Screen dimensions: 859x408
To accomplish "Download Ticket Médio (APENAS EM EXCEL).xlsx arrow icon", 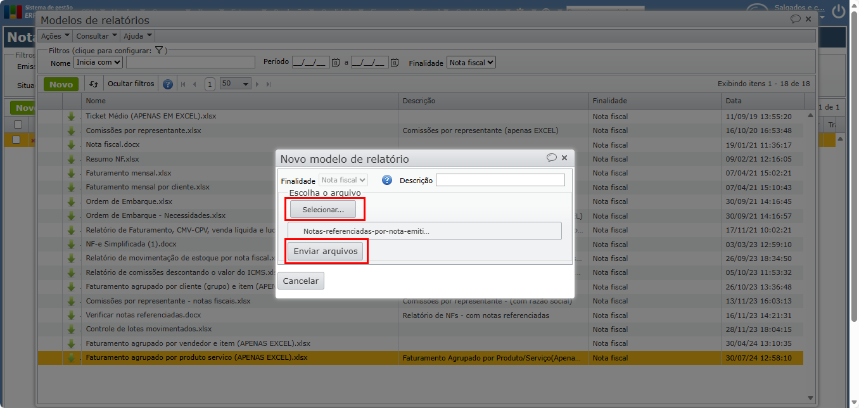I will 72,117.
